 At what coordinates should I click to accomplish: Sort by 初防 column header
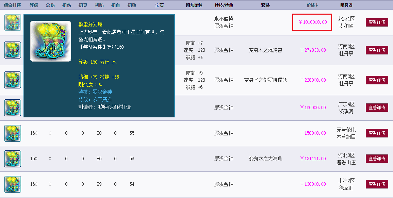[99, 5]
